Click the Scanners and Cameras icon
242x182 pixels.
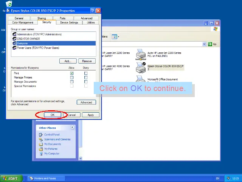point(41,139)
